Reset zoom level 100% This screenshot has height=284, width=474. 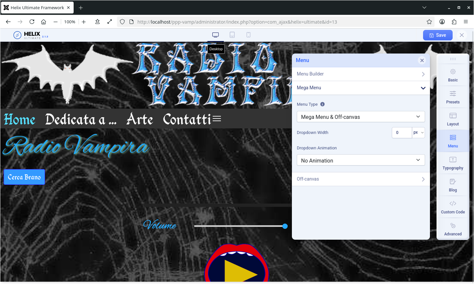[x=70, y=22]
